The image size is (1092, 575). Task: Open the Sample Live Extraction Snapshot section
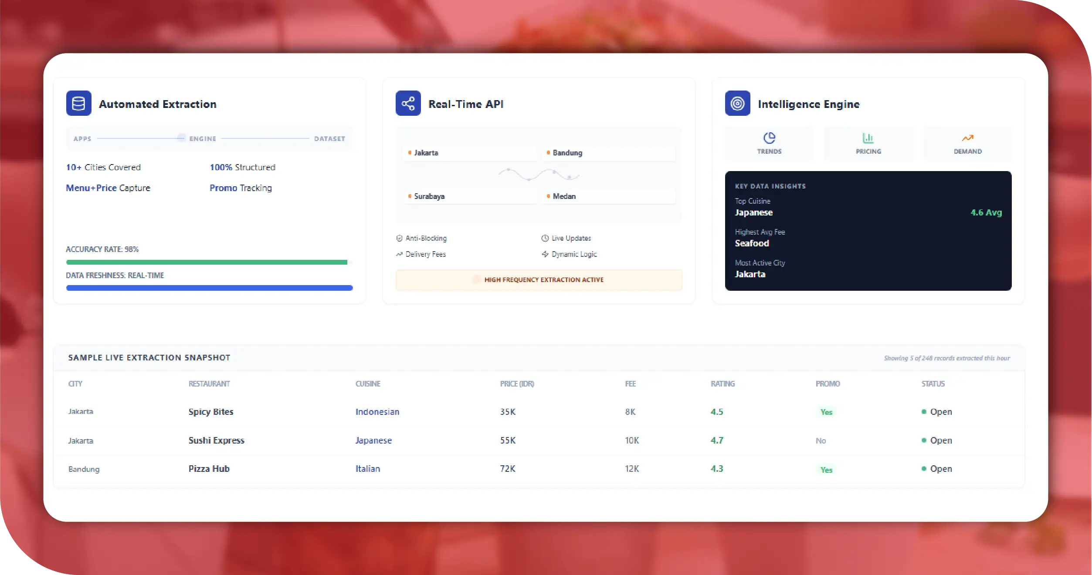pos(149,357)
